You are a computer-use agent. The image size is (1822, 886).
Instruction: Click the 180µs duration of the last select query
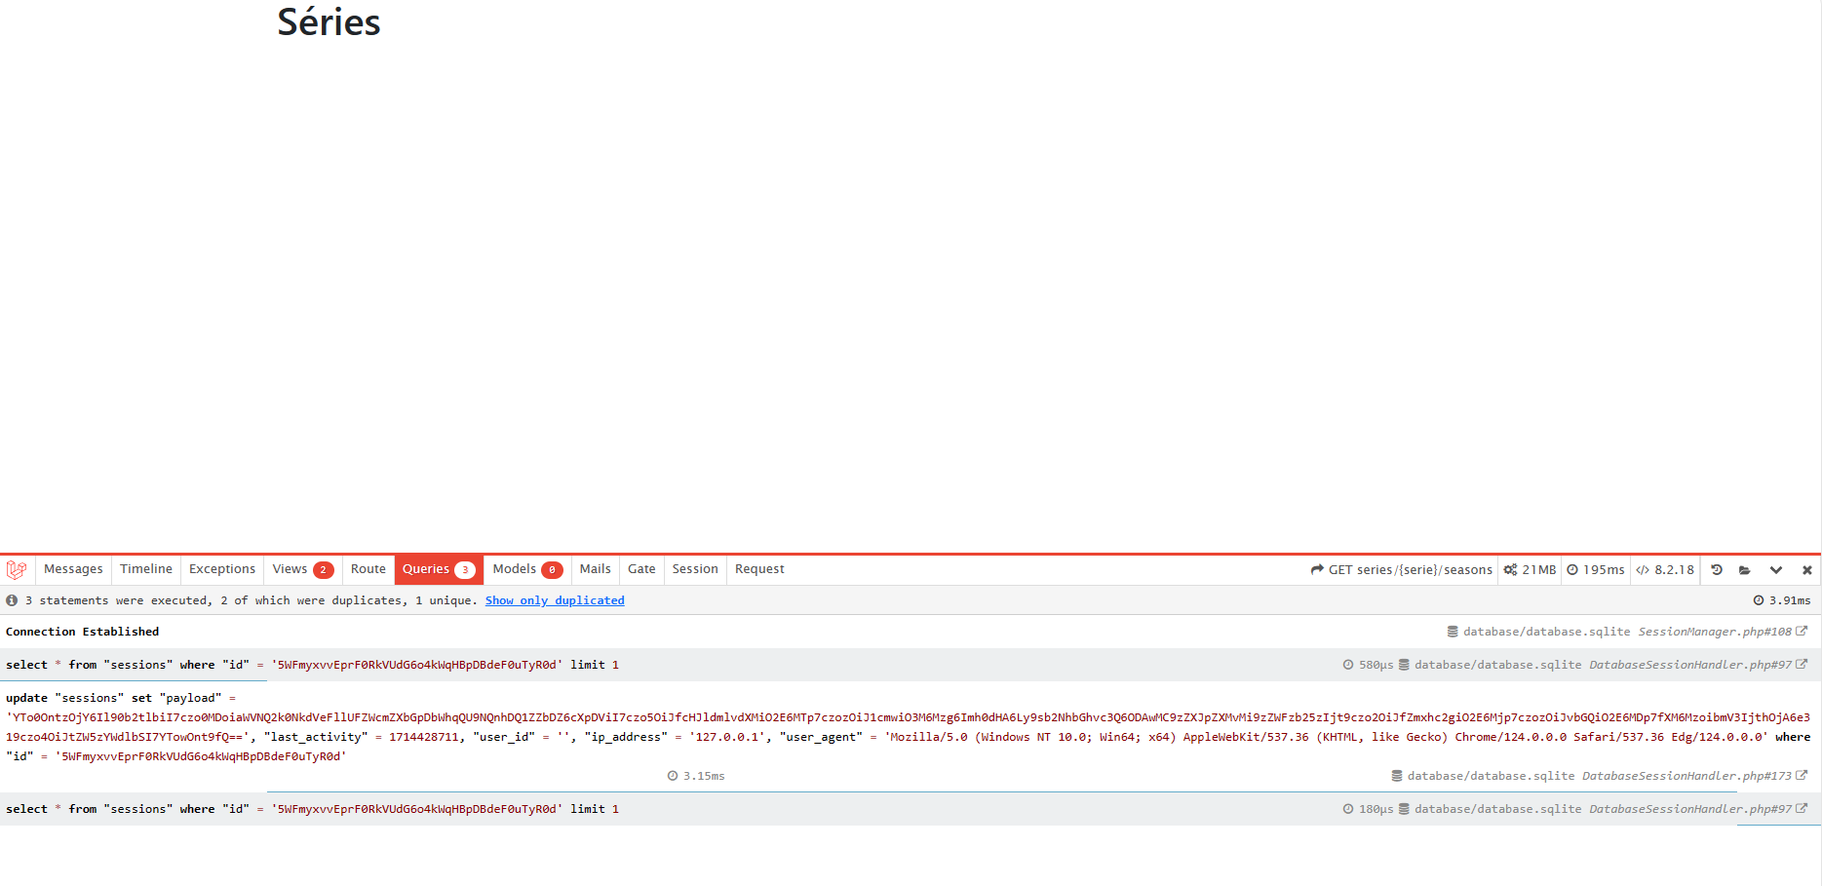coord(1368,809)
